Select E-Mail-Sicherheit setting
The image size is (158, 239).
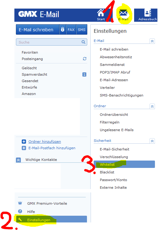pyautogui.click(x=115, y=149)
